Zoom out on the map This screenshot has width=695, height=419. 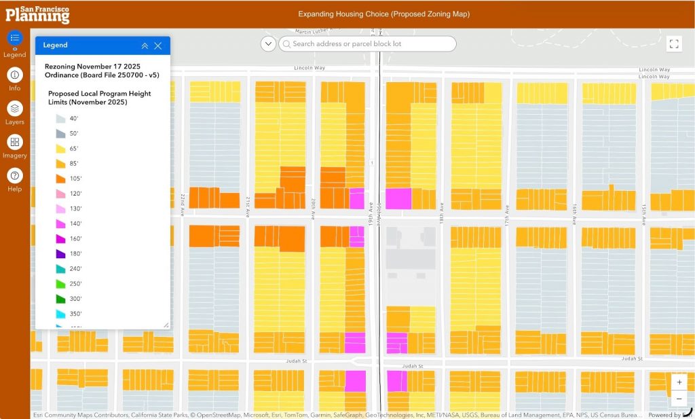point(679,399)
